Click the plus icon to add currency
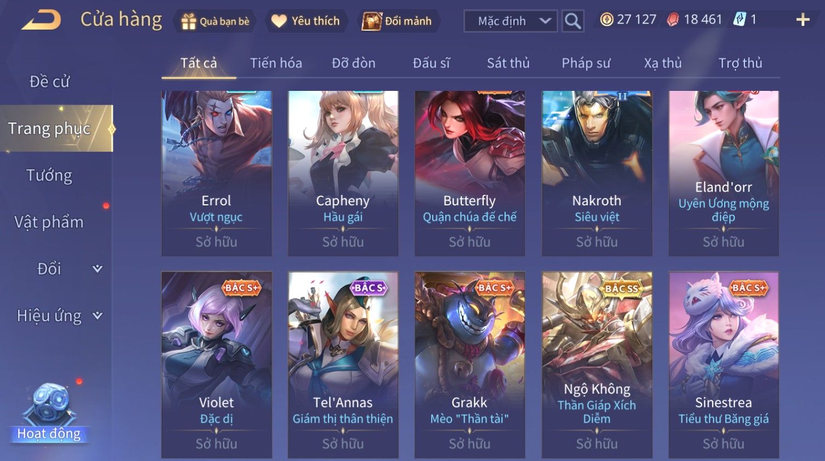Image resolution: width=825 pixels, height=461 pixels. (x=803, y=20)
